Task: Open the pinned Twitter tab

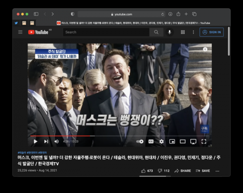Action: coord(16,23)
